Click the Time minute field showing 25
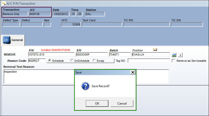This screenshot has width=209, height=116. [x=80, y=14]
